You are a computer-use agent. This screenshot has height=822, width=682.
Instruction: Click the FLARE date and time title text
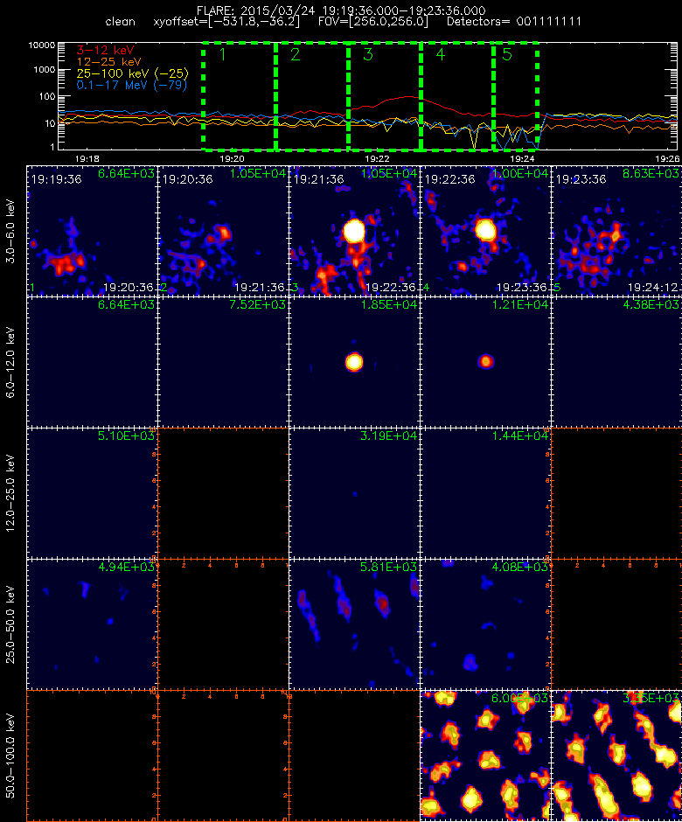pos(341,10)
